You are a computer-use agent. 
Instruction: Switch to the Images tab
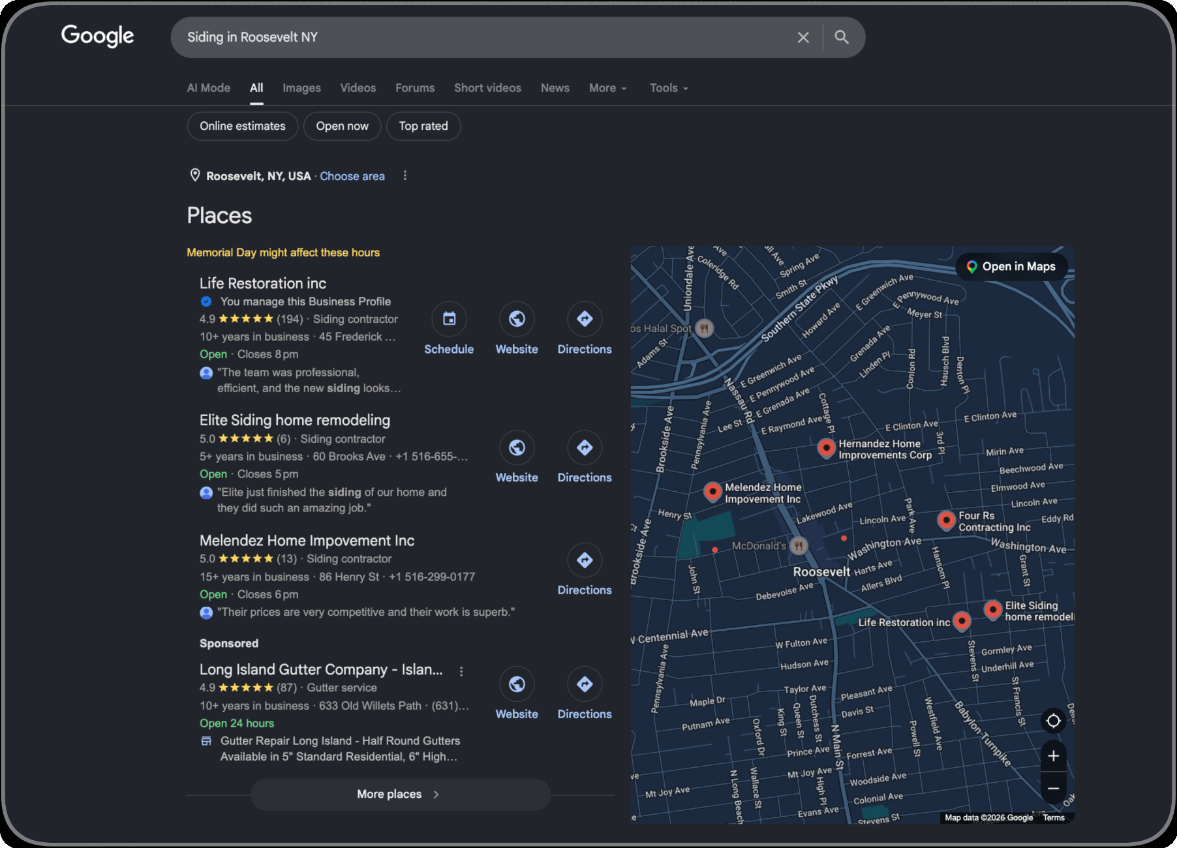click(x=301, y=88)
